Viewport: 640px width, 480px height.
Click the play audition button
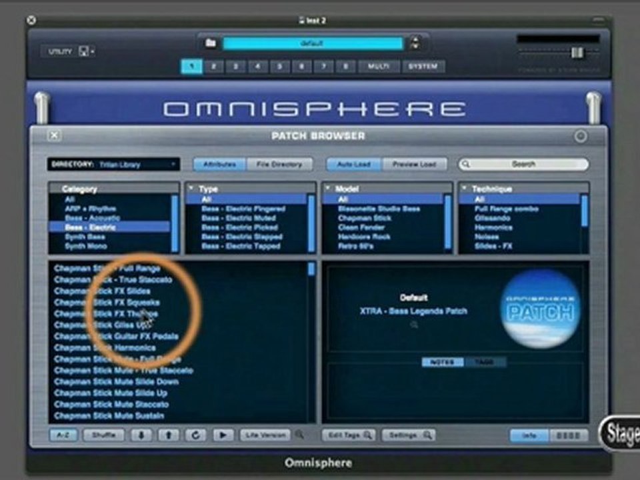pyautogui.click(x=223, y=435)
